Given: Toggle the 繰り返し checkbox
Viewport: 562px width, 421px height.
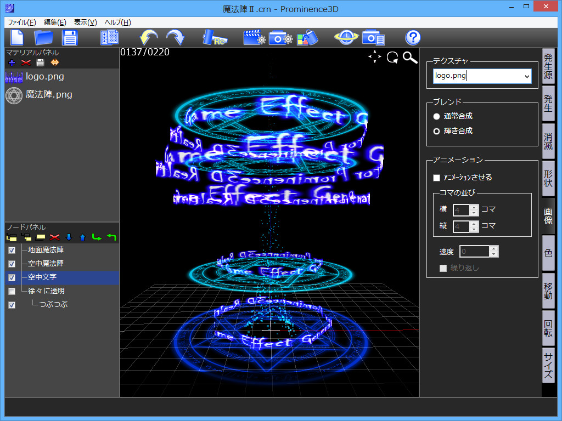Looking at the screenshot, I should [443, 268].
